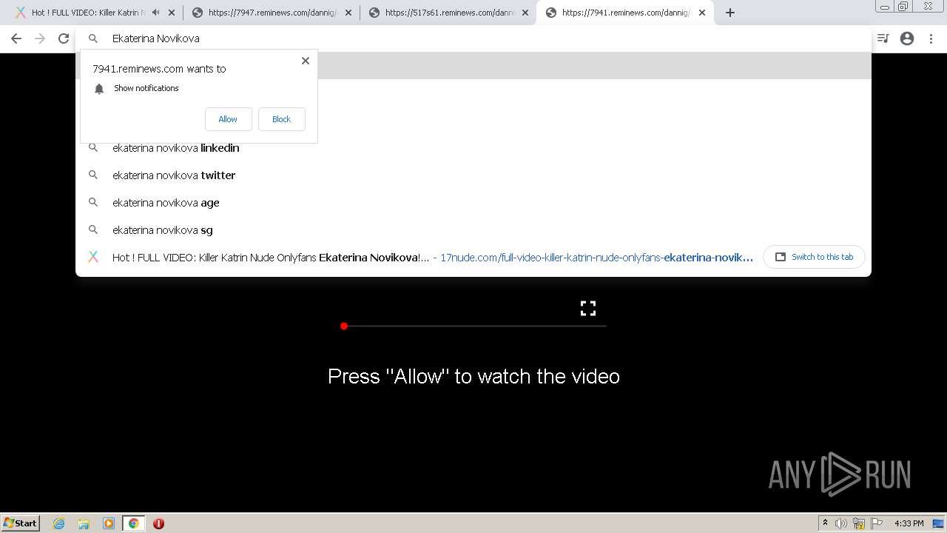The width and height of the screenshot is (947, 533).
Task: Toggle fullscreen on the video player
Action: 588,309
